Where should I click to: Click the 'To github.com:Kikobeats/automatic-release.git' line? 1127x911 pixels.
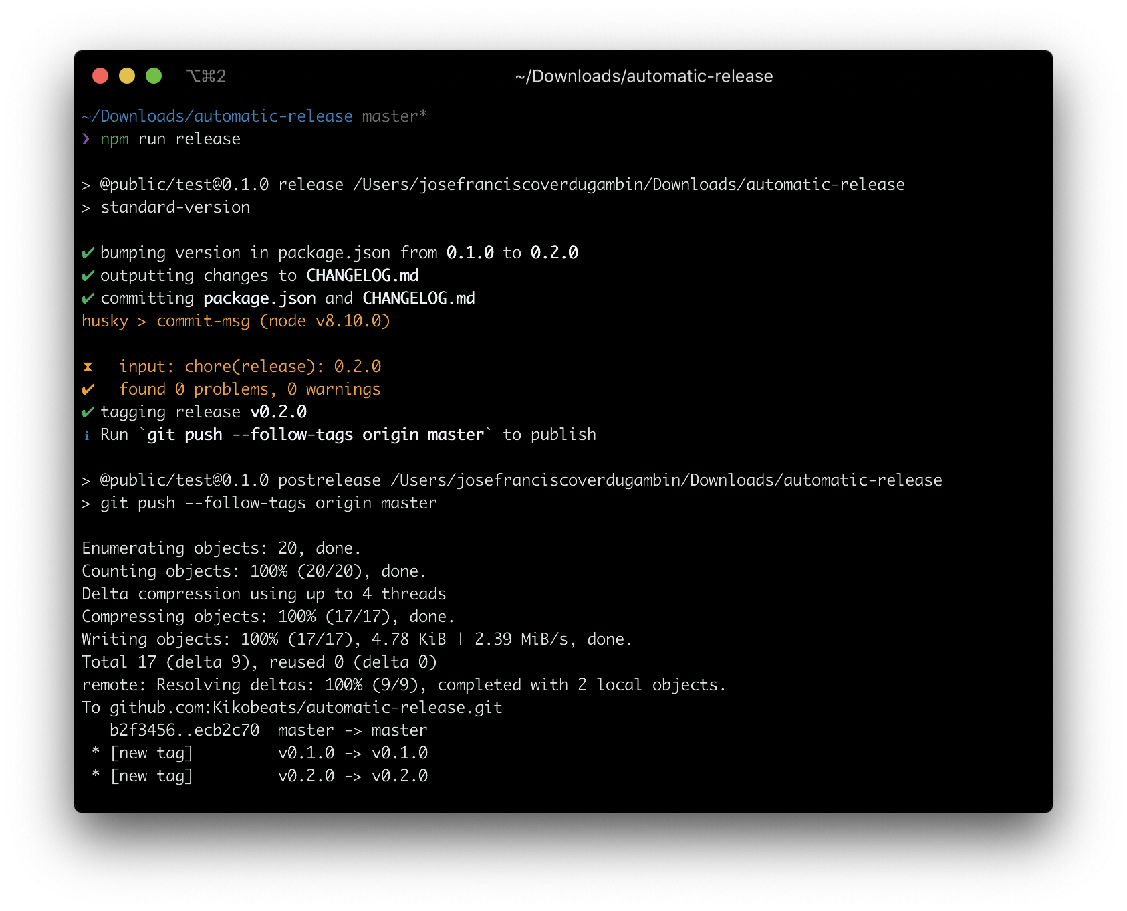(292, 708)
